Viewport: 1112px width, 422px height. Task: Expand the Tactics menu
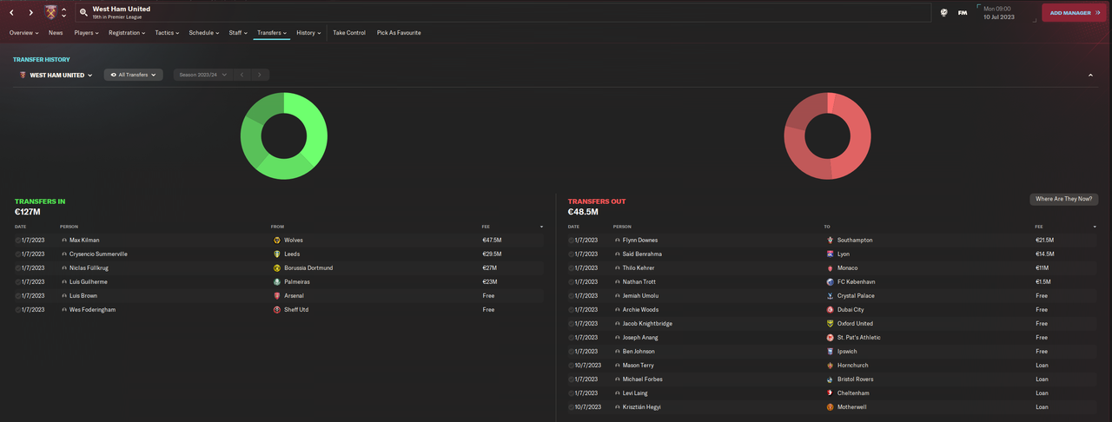pyautogui.click(x=167, y=32)
